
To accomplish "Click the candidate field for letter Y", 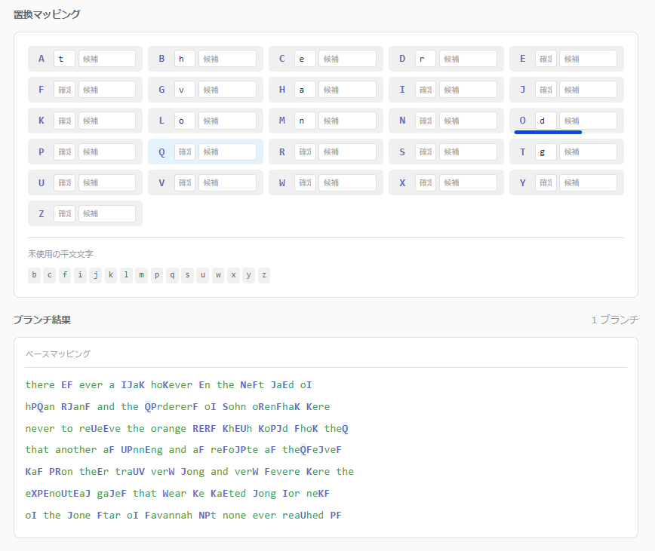I will 588,183.
